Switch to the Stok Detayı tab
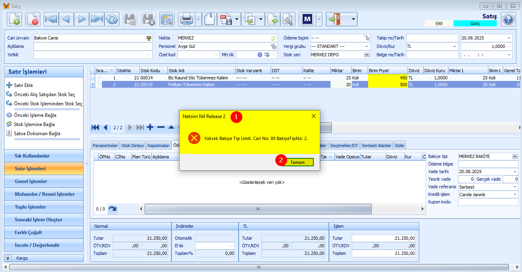522x272 pixels. 132,146
